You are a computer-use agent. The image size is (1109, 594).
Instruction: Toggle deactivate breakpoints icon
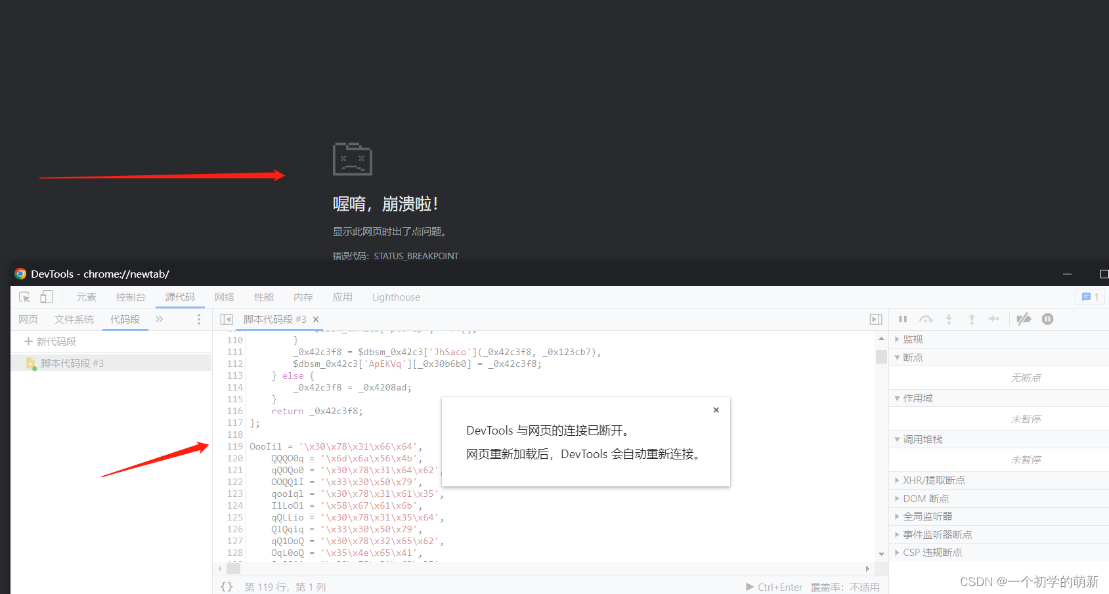coord(1024,319)
